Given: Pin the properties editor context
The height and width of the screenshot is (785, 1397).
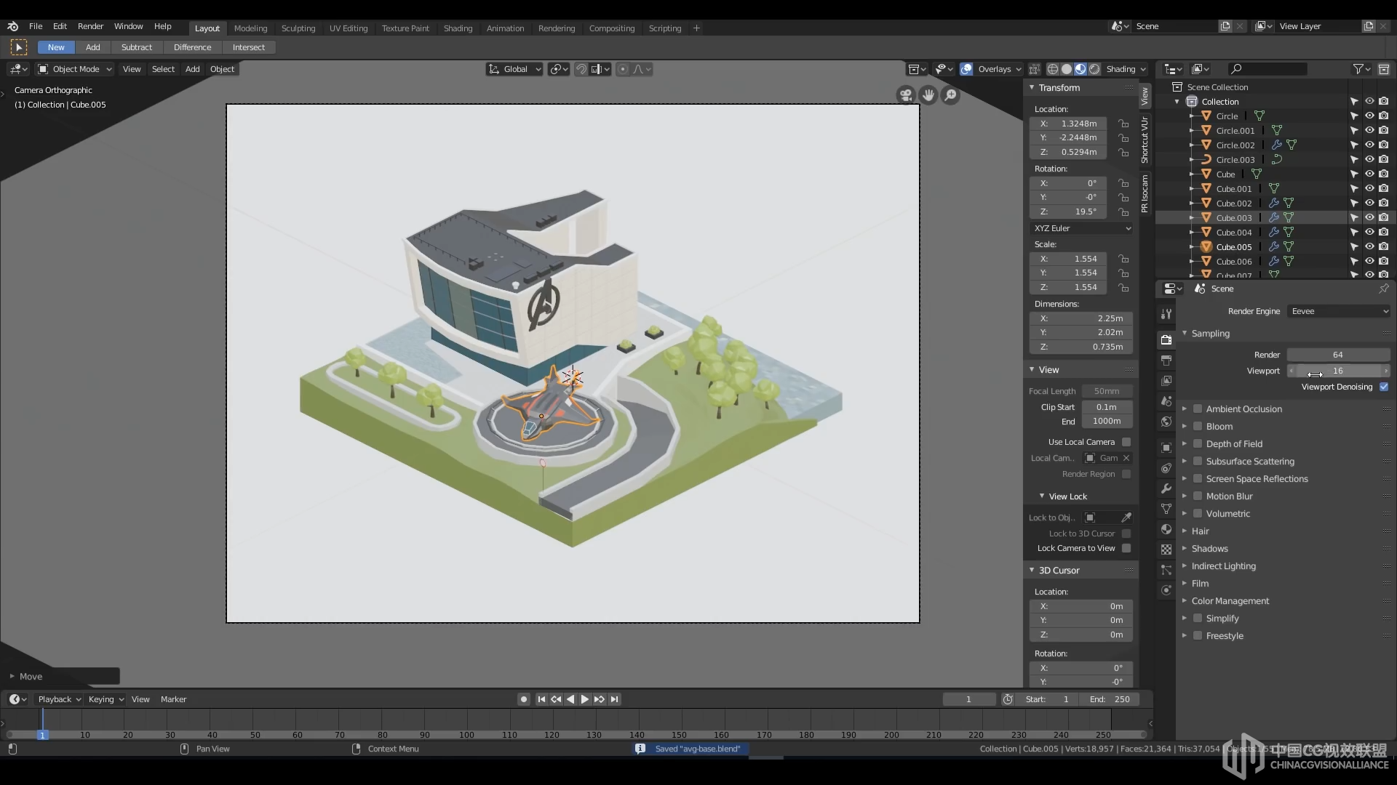Looking at the screenshot, I should [x=1383, y=289].
